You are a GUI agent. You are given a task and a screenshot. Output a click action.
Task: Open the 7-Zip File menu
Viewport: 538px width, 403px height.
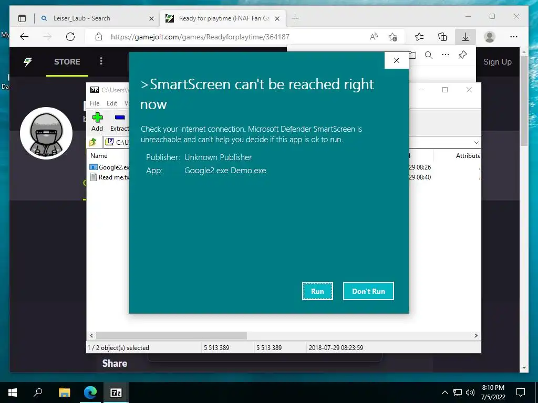pyautogui.click(x=95, y=103)
